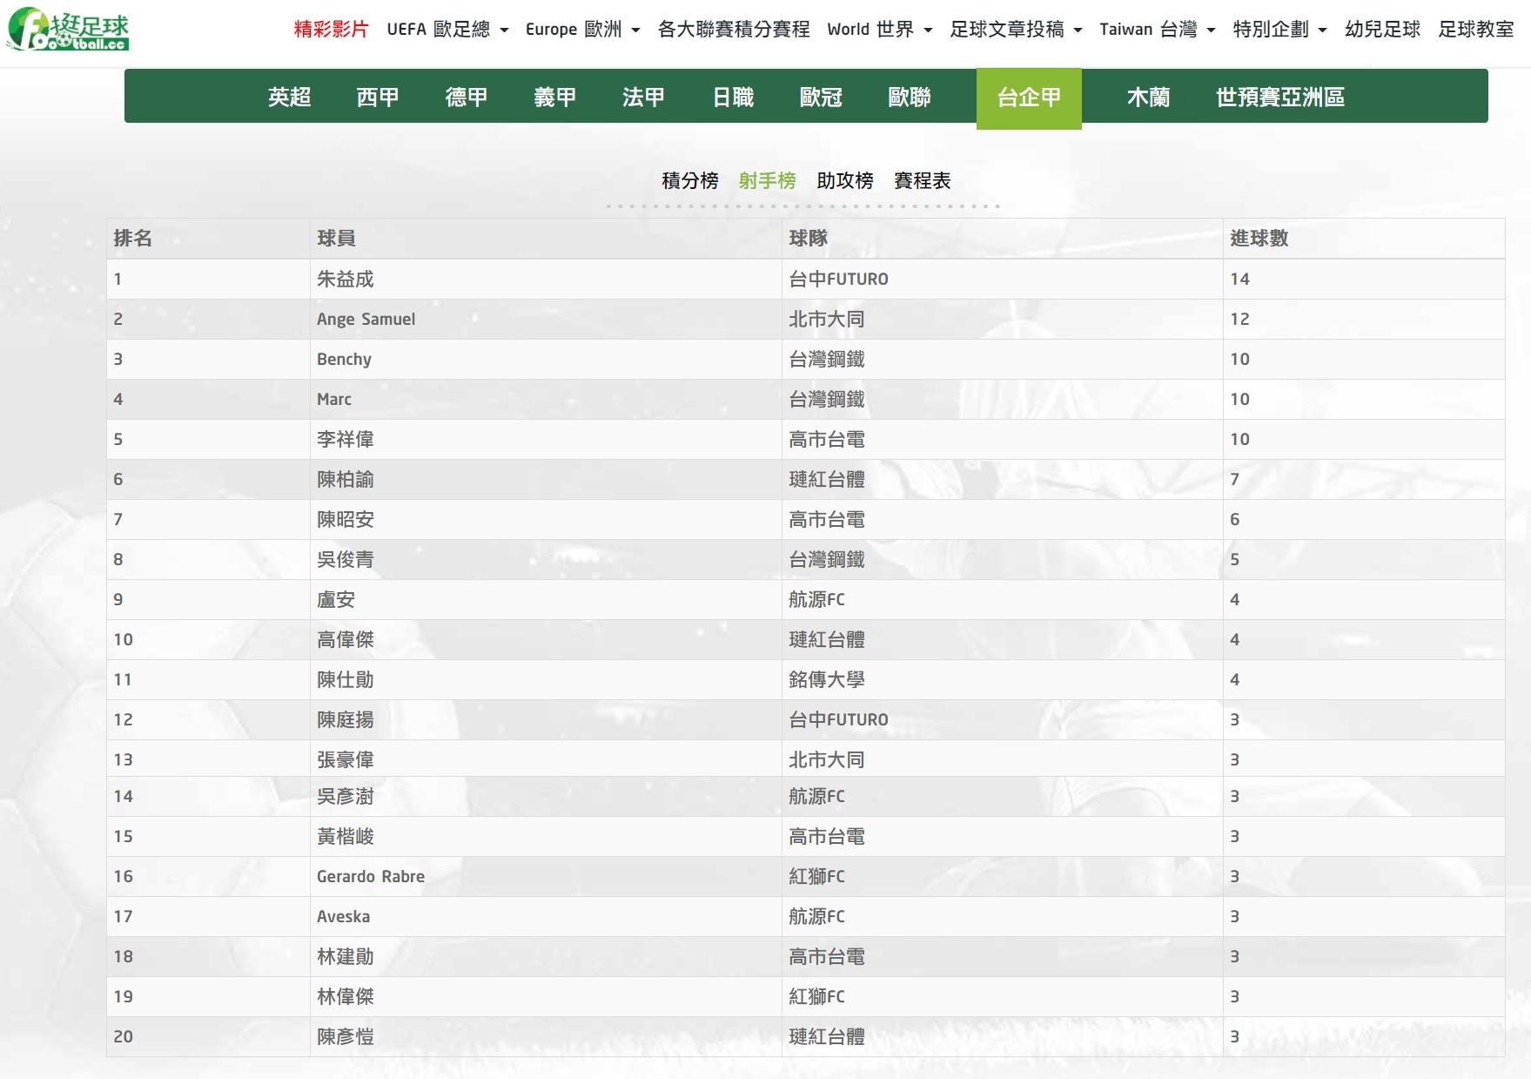Open the 賽程表 schedule
This screenshot has width=1531, height=1079.
(x=922, y=180)
